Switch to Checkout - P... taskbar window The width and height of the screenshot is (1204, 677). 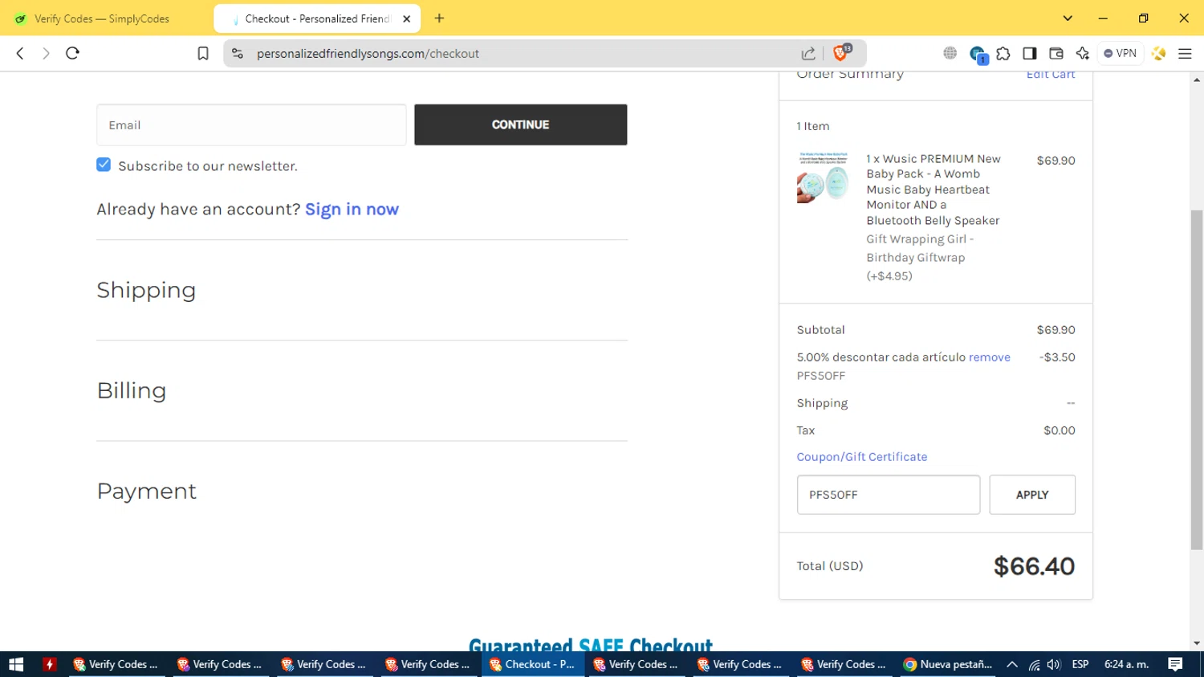[533, 664]
